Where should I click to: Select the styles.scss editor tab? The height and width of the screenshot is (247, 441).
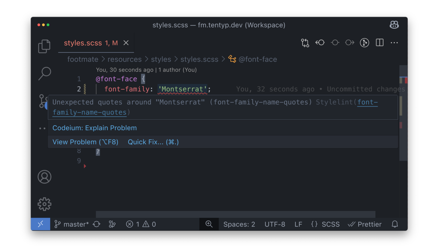coord(91,43)
